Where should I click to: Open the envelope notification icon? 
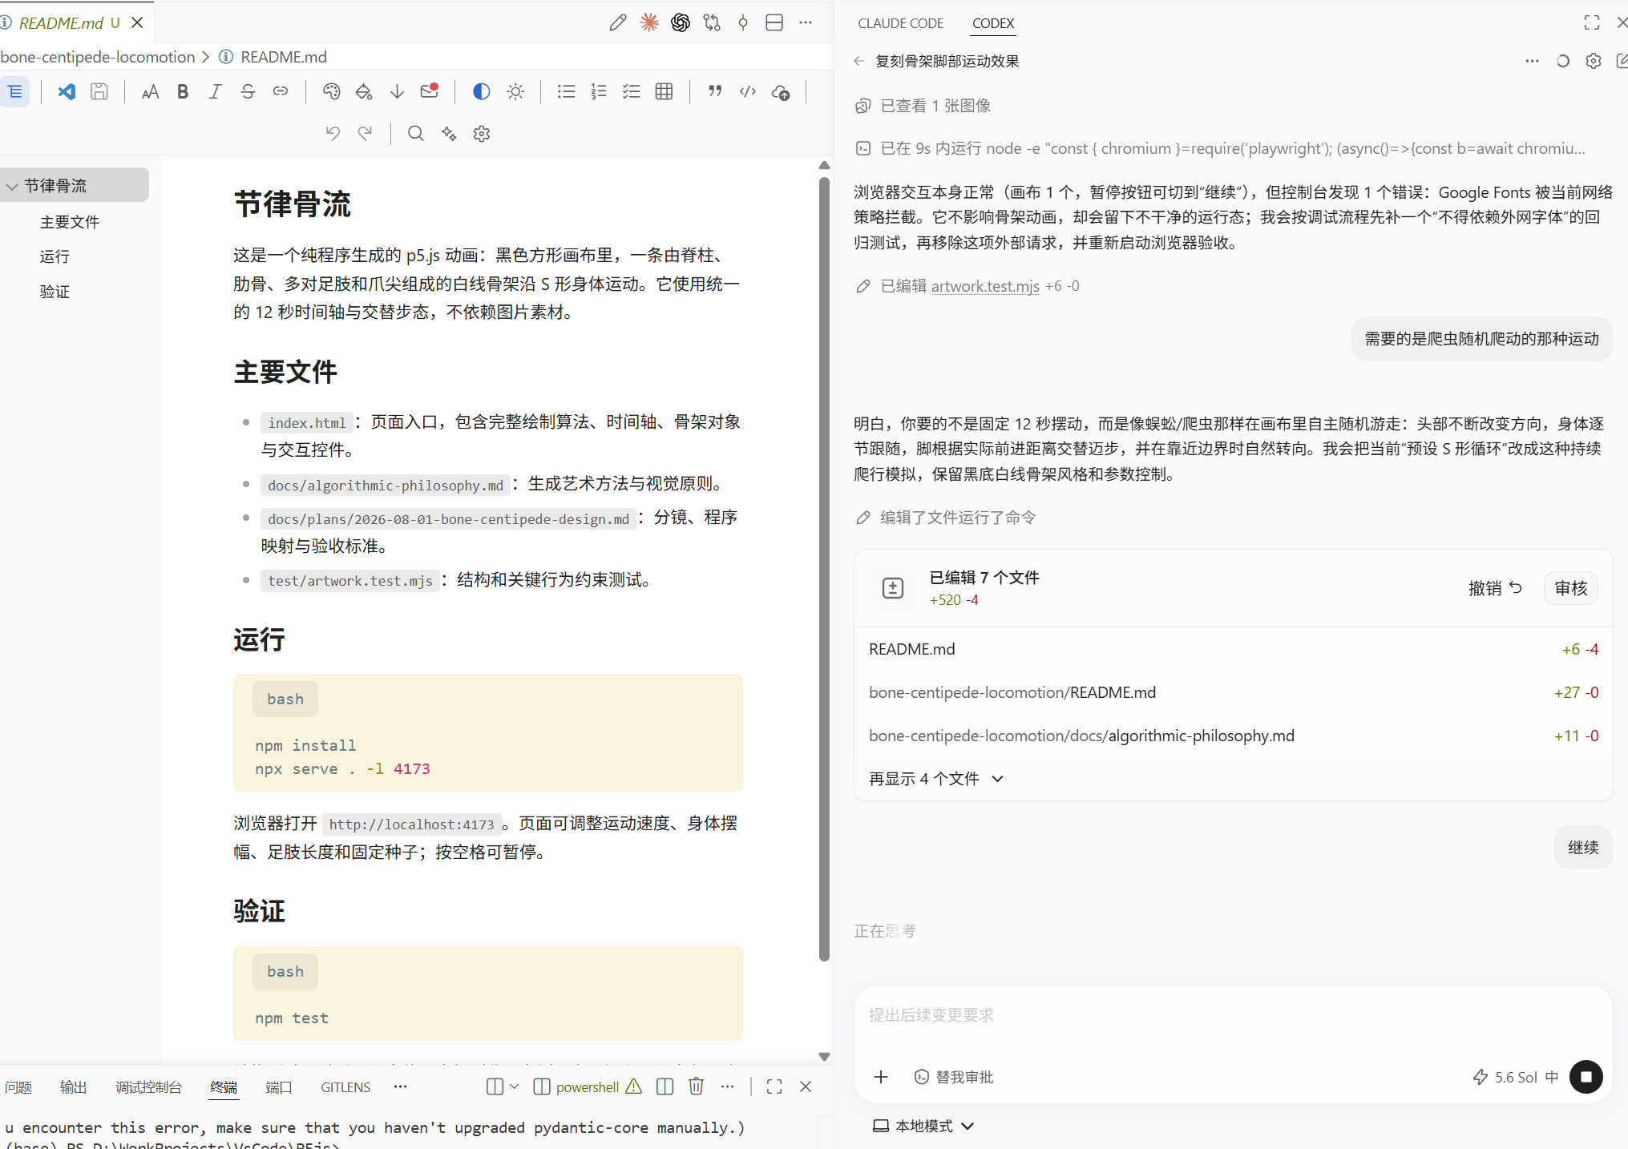coord(430,91)
